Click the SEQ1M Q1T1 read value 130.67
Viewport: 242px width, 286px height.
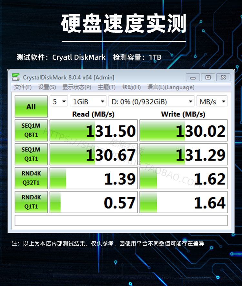94,154
